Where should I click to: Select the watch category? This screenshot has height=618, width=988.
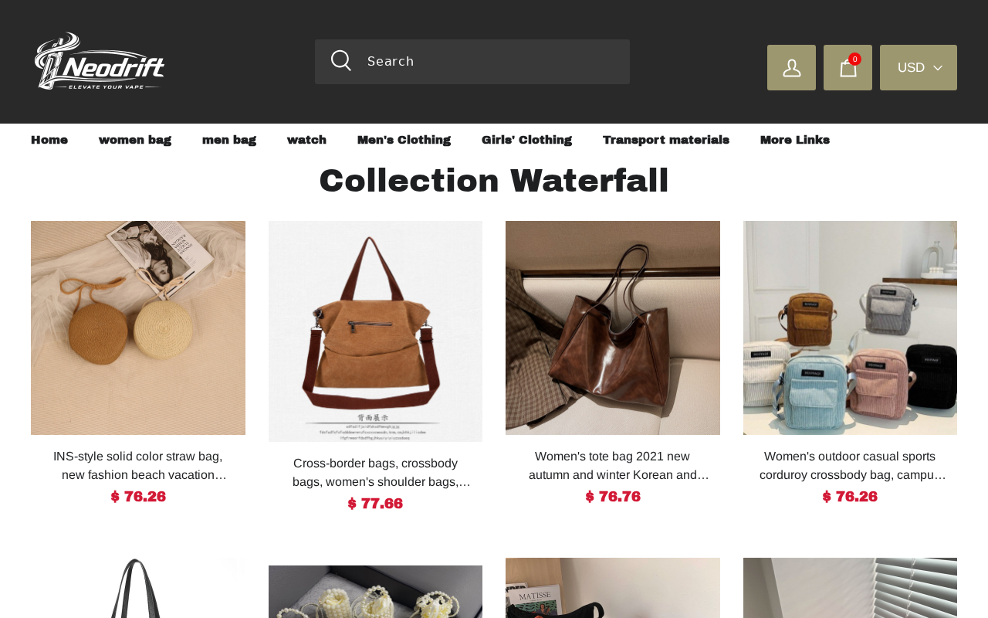pyautogui.click(x=306, y=140)
